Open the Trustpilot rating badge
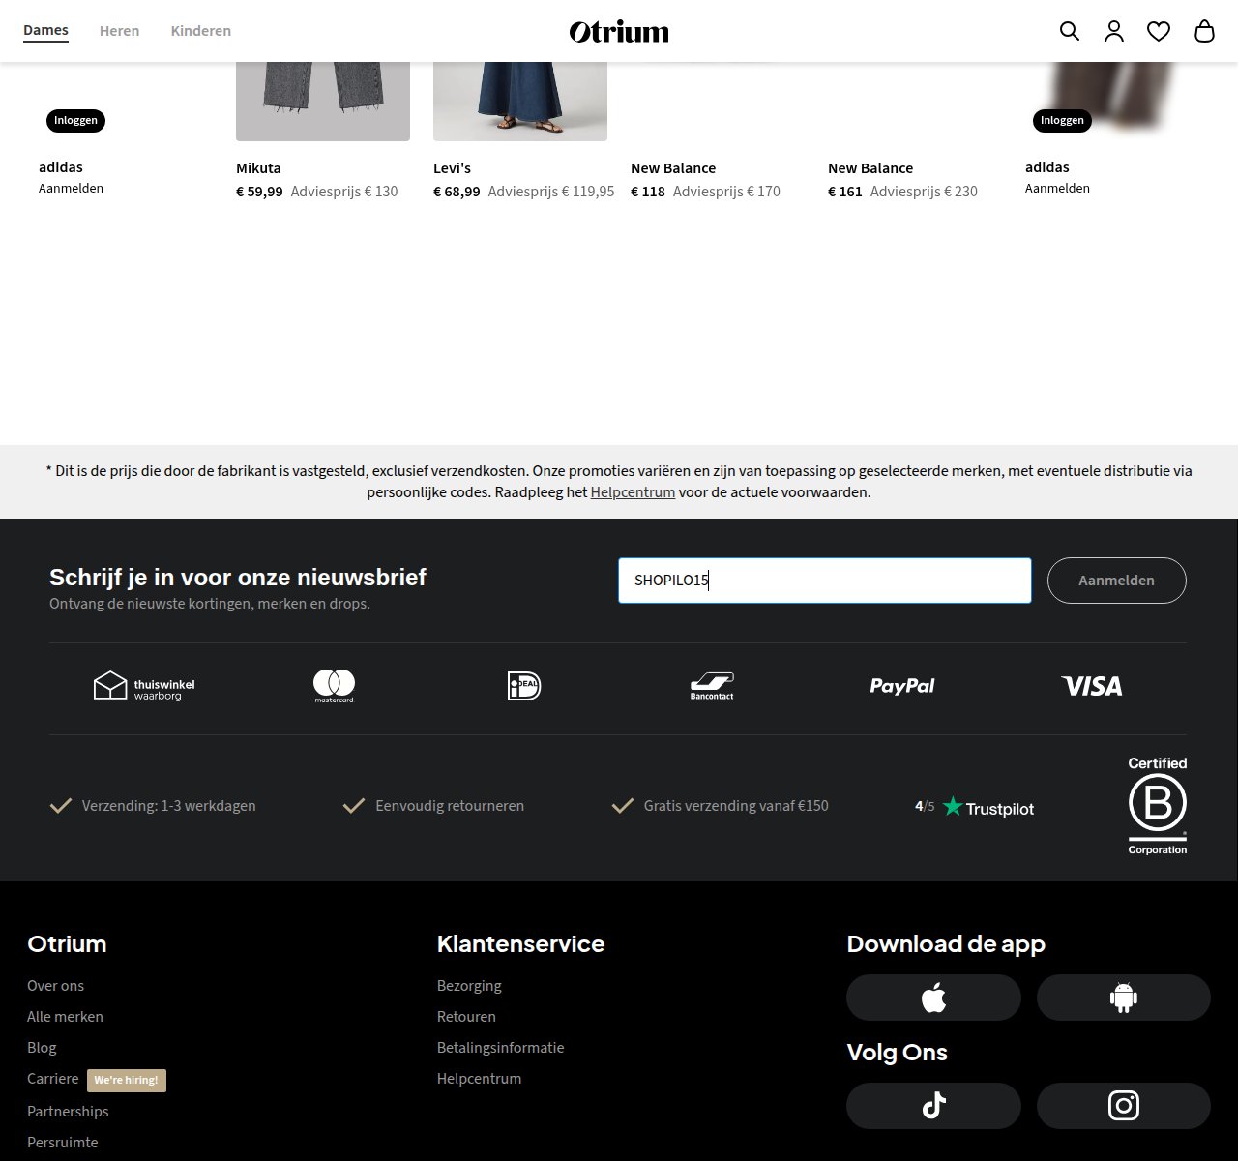 (974, 806)
